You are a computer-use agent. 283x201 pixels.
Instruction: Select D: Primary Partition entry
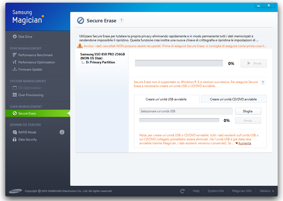point(100,62)
